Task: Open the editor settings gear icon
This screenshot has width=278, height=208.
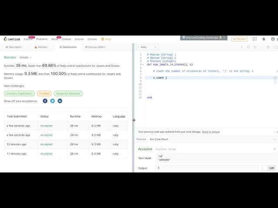Action: coord(268,47)
